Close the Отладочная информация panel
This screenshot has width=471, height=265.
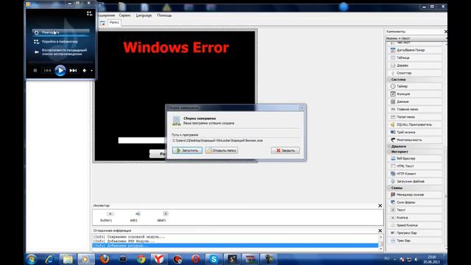pyautogui.click(x=380, y=230)
